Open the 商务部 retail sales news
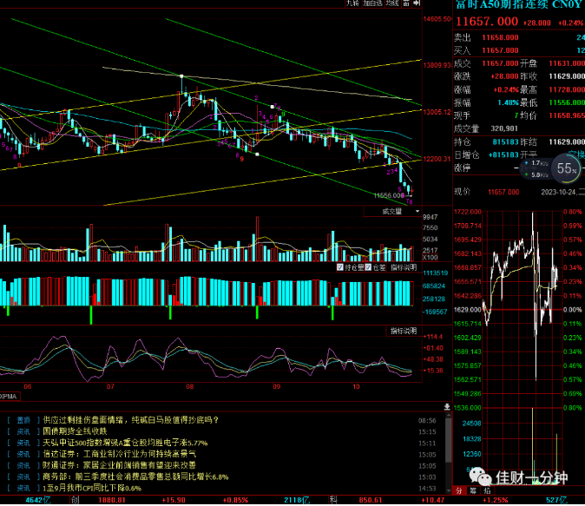 coord(135,476)
